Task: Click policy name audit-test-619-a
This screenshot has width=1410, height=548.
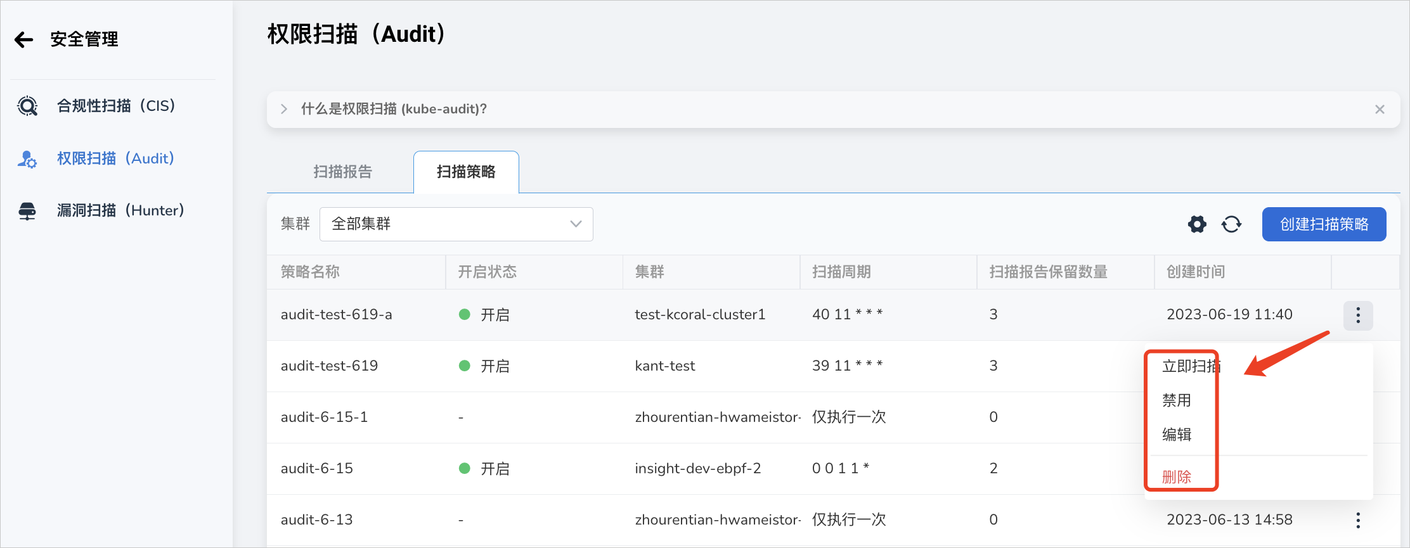Action: pyautogui.click(x=337, y=314)
